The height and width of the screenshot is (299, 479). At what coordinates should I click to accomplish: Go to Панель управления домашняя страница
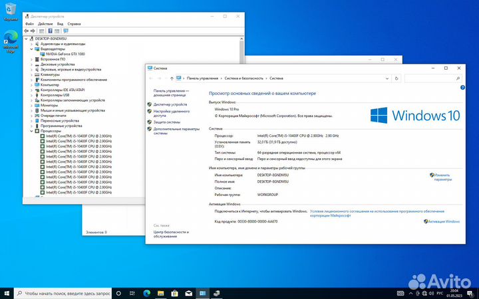click(172, 93)
